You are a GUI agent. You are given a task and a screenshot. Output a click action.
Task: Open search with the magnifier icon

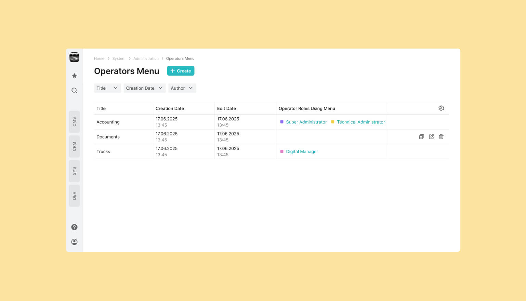[74, 91]
